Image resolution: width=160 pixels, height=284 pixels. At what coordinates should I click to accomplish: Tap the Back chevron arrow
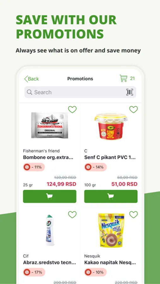pyautogui.click(x=26, y=79)
